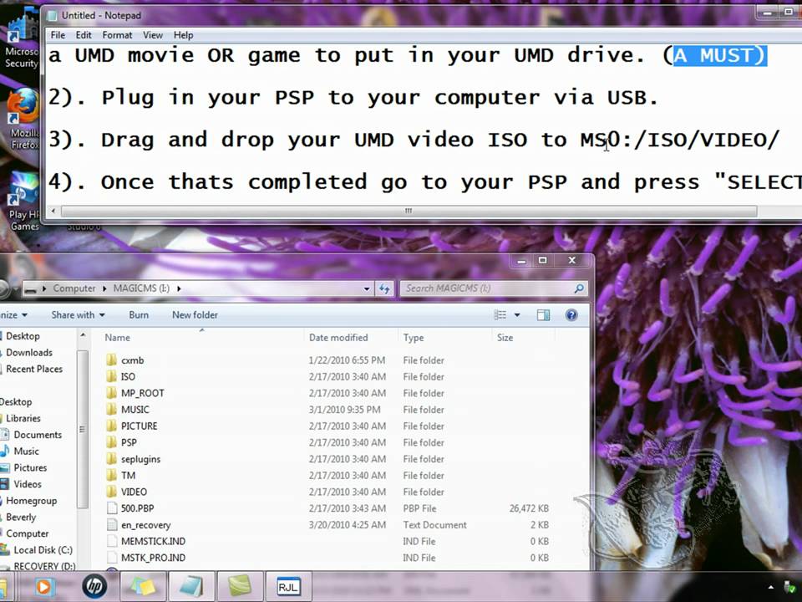
Task: Expand the breadcrumb arrow after MAGICMS (I:)
Action: (179, 288)
